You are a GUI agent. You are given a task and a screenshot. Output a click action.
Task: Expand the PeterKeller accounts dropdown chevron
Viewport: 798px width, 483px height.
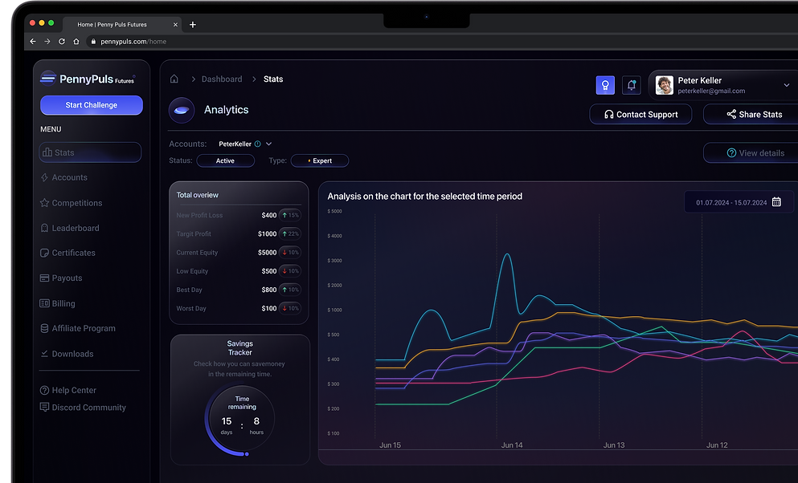(x=268, y=144)
